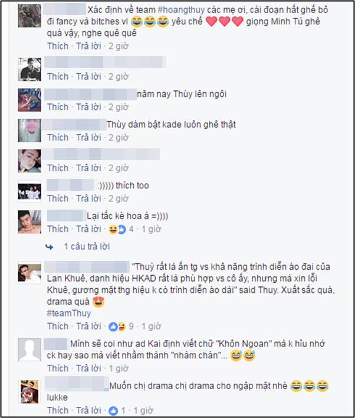Like the ':))))) thích too' comment
Image resolution: width=355 pixels, height=418 pixels.
pos(58,198)
